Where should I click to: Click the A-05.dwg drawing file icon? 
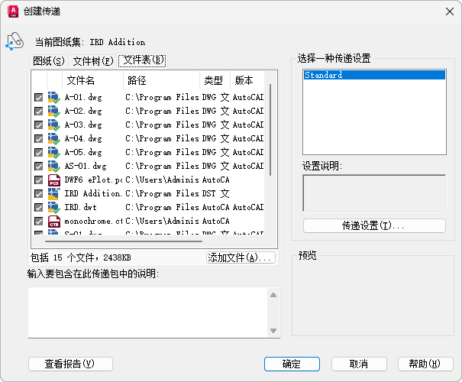point(54,152)
